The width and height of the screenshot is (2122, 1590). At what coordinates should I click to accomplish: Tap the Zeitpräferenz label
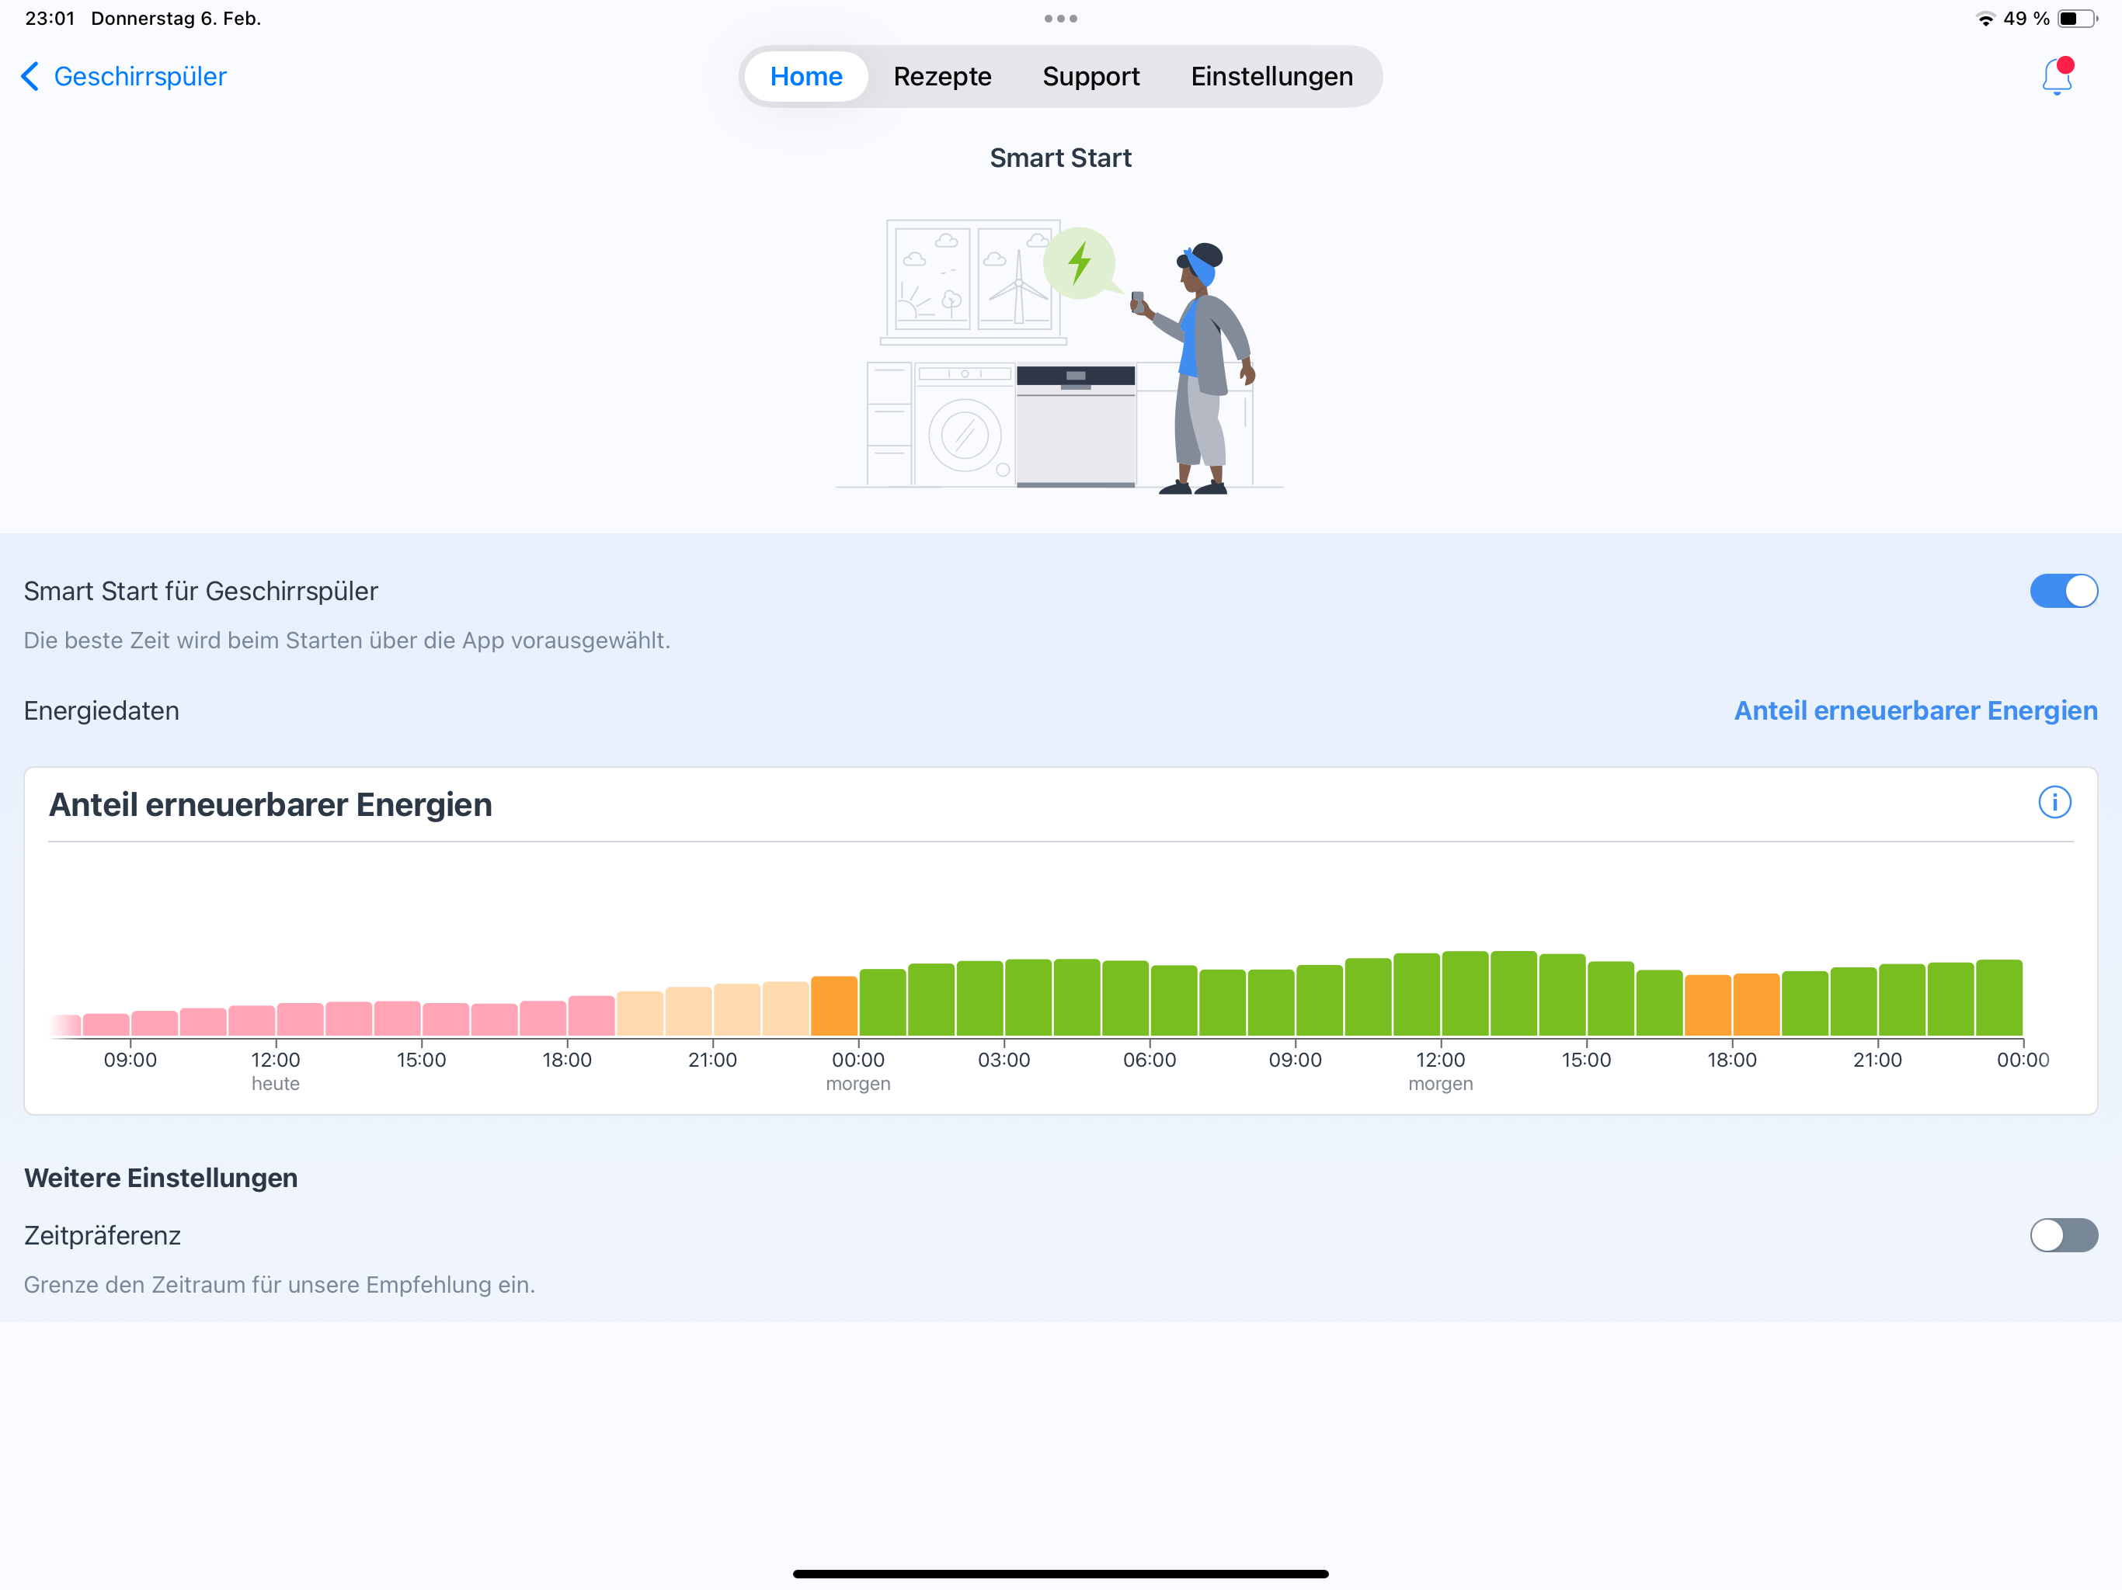[103, 1235]
